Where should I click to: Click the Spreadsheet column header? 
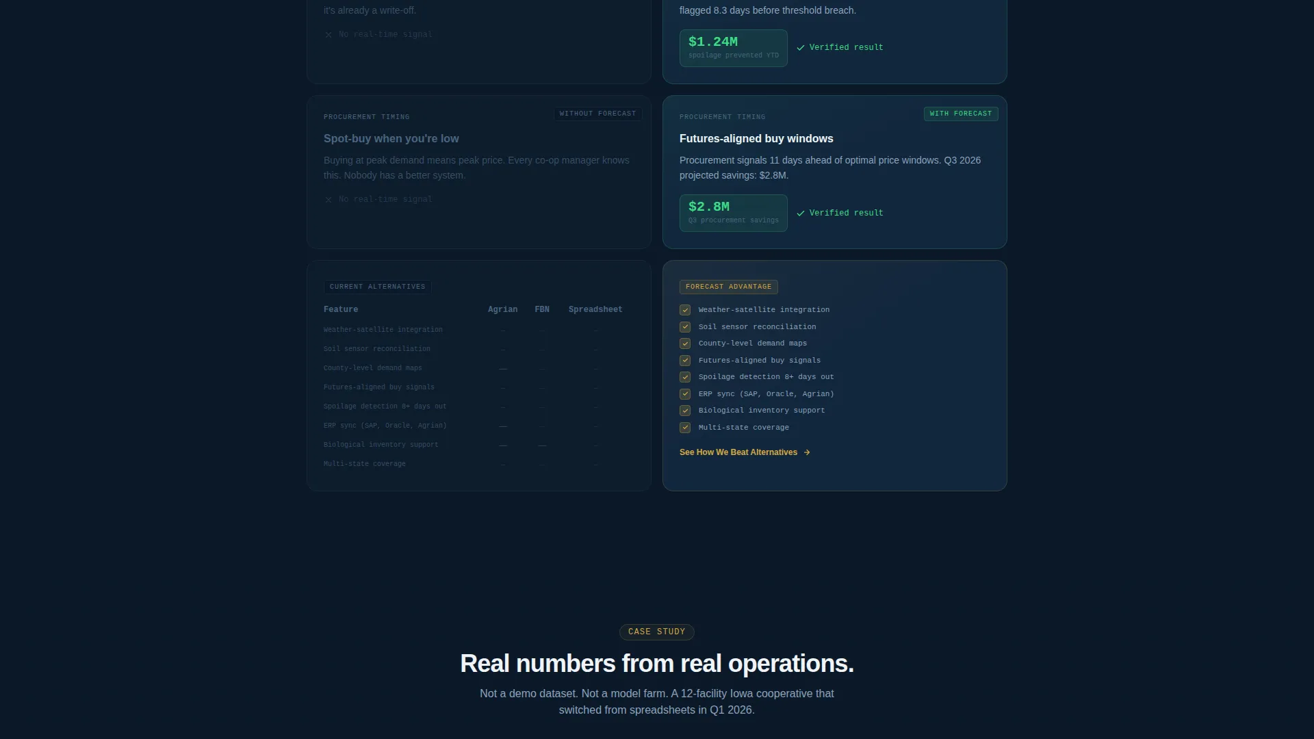(x=595, y=310)
